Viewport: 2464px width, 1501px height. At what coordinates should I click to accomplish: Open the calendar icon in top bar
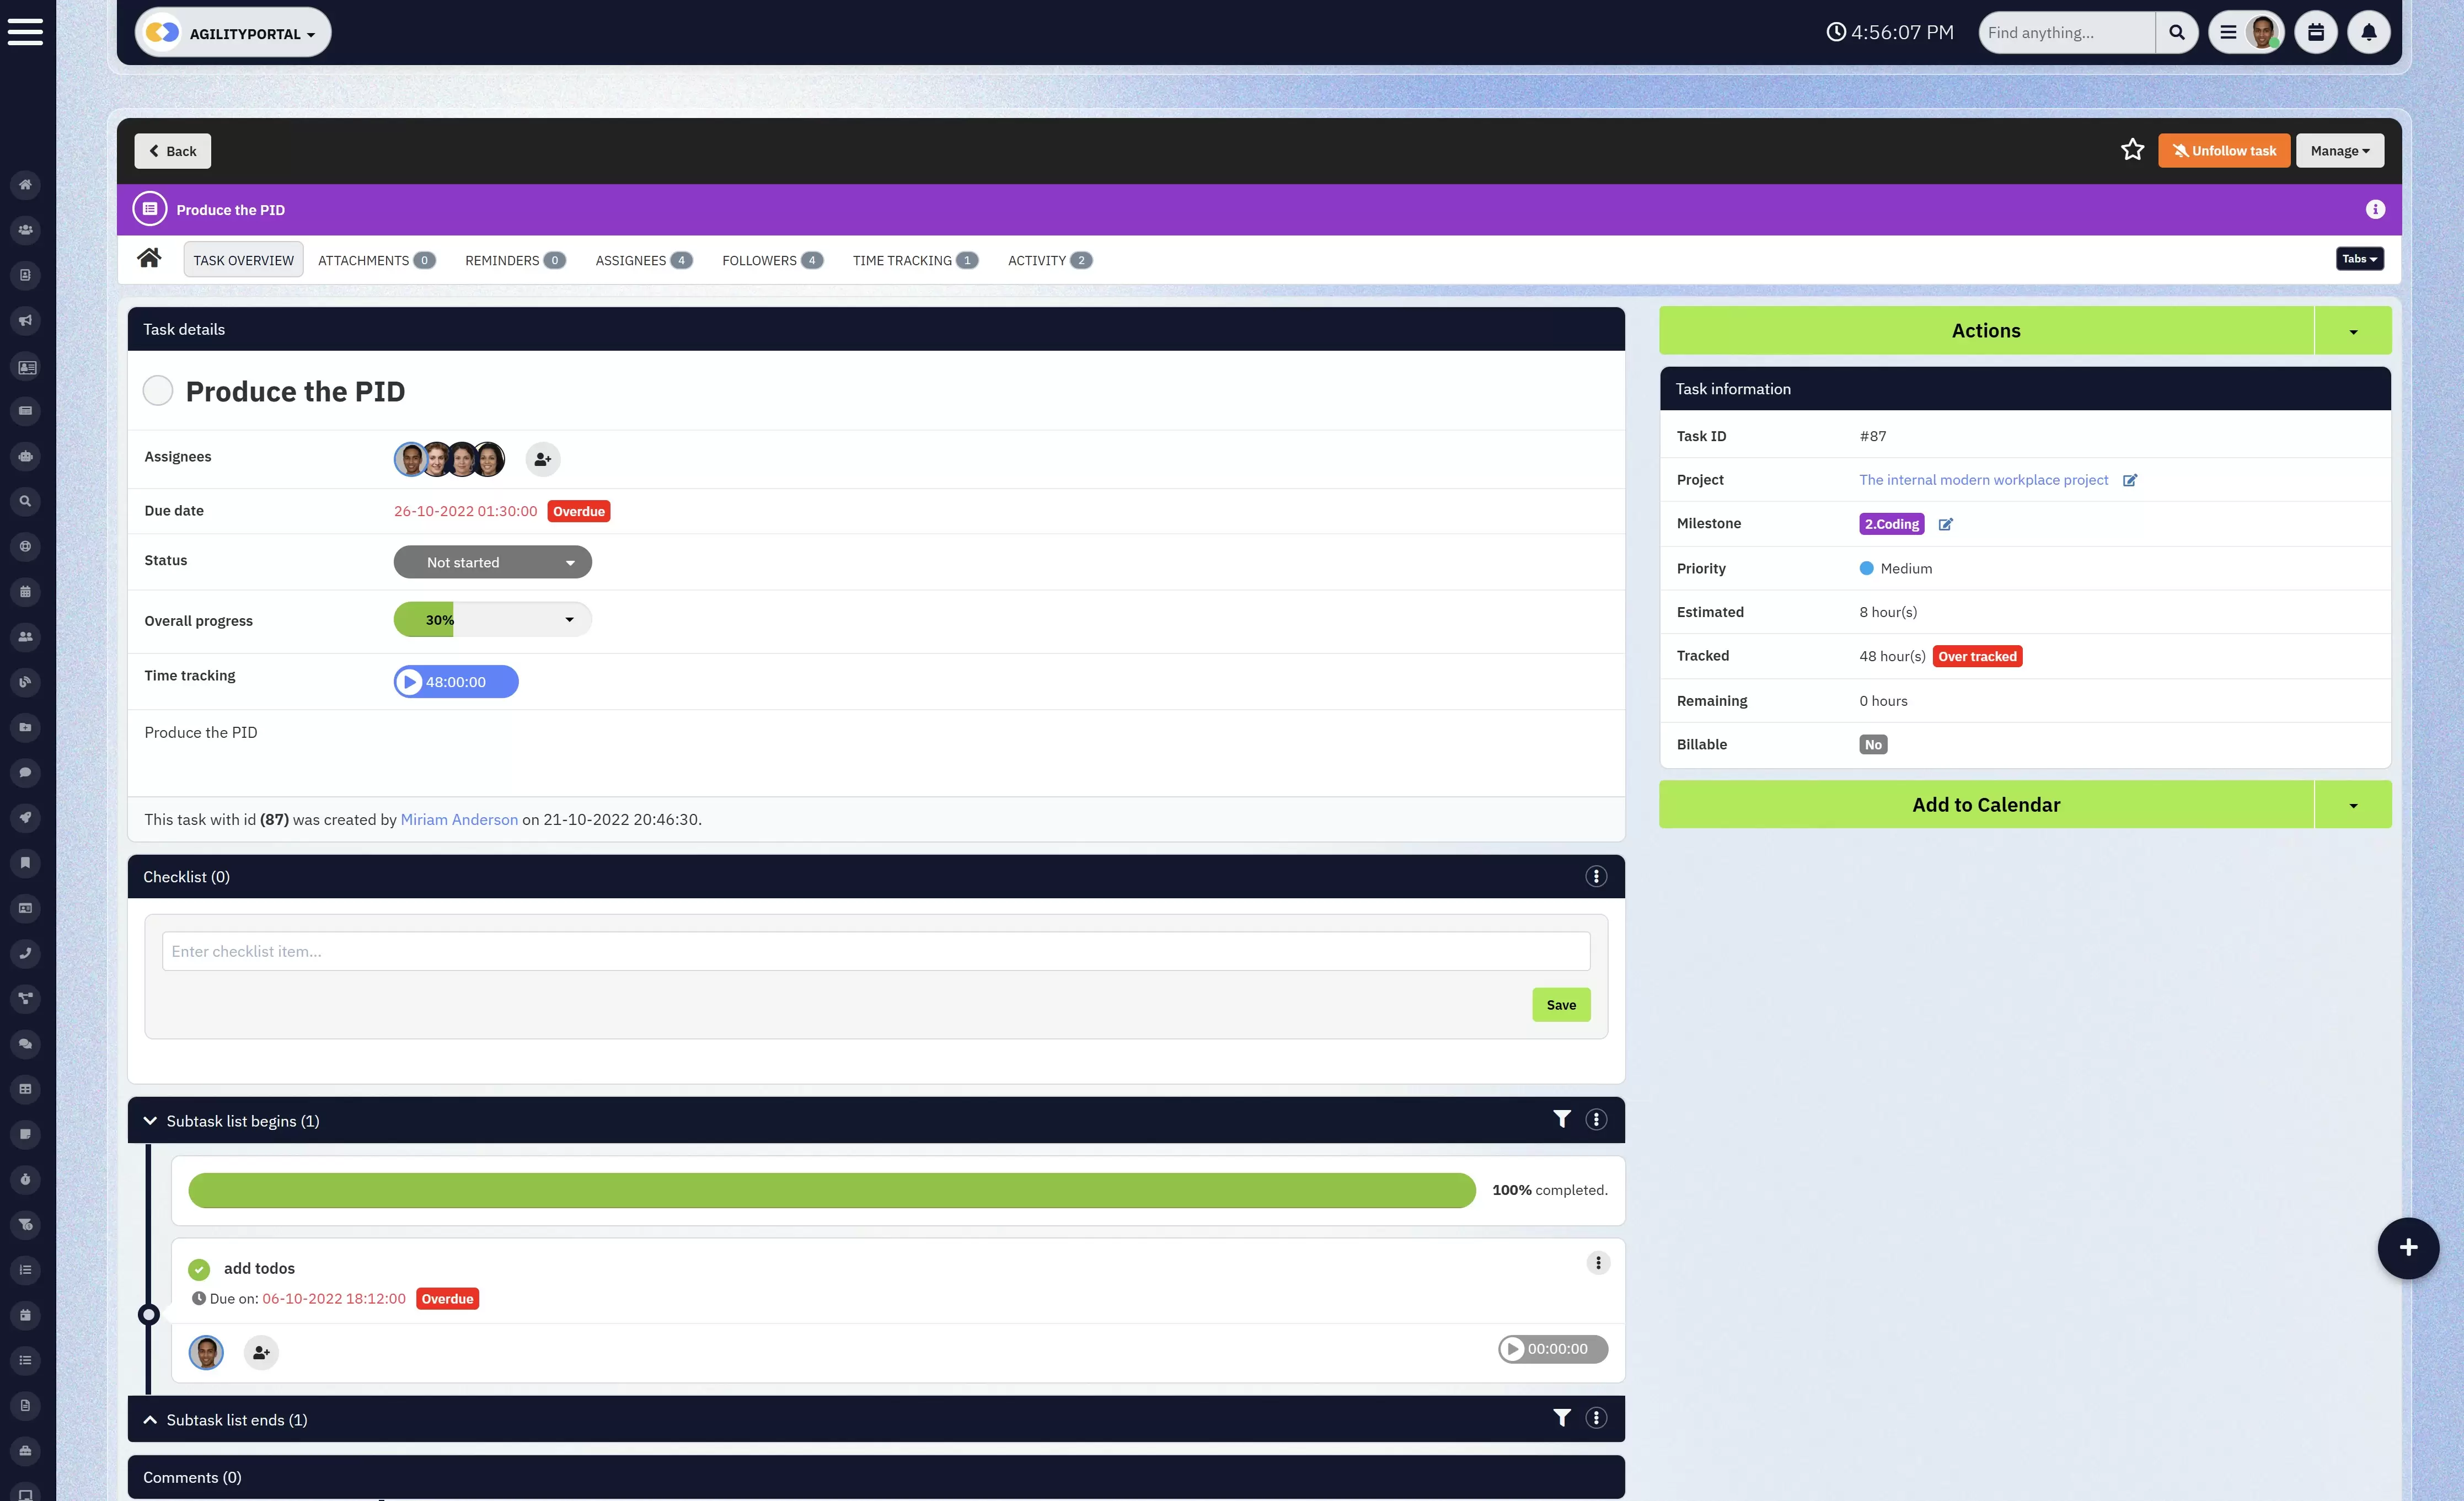[x=2315, y=32]
